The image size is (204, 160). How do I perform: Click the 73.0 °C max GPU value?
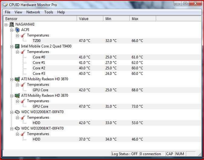click(137, 106)
